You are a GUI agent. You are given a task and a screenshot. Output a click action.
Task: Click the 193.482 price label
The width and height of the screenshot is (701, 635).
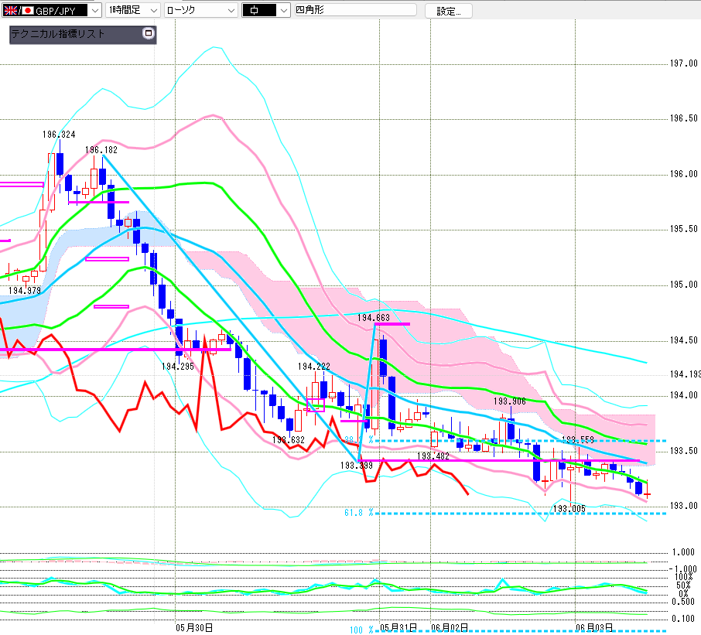click(433, 456)
